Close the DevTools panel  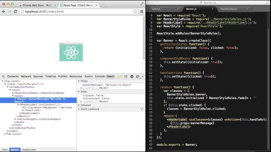tap(143, 76)
